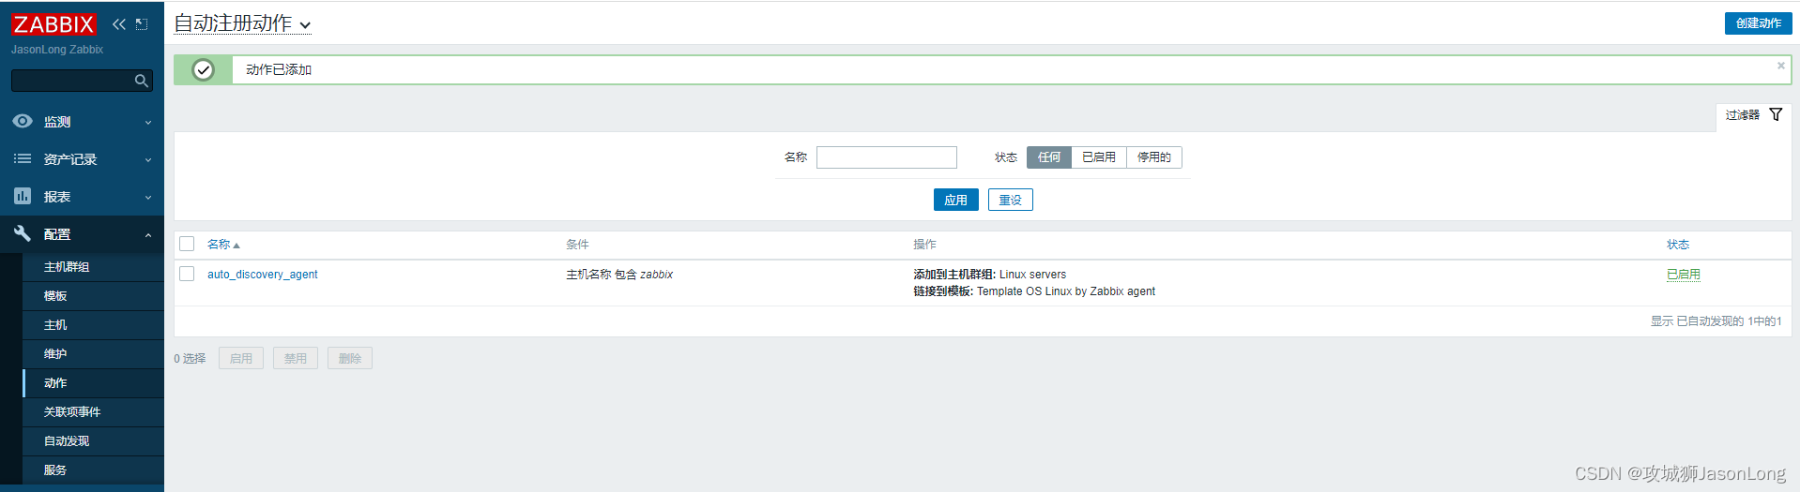Open 服务 in the sidebar

click(93, 470)
